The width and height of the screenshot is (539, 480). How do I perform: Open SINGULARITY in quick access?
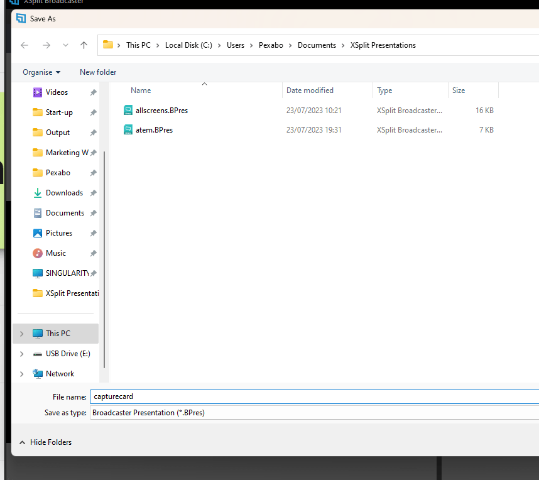pyautogui.click(x=67, y=273)
